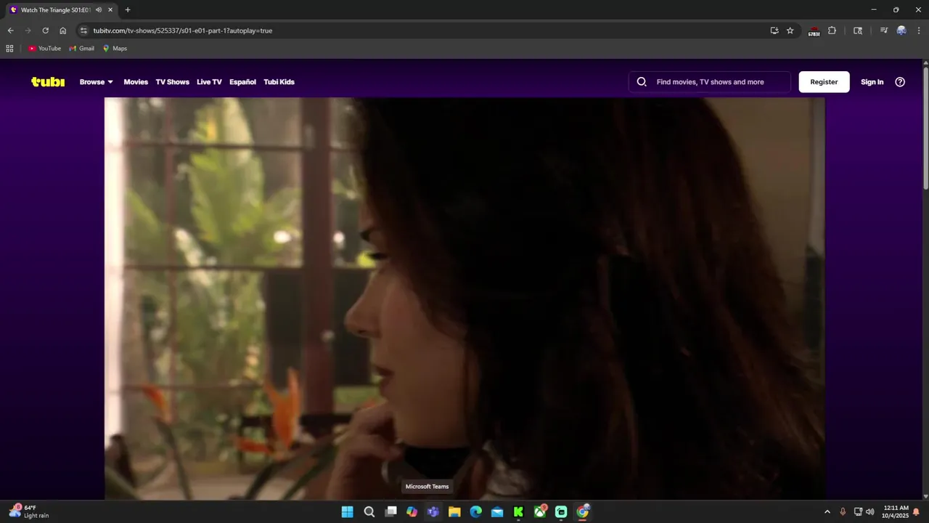Open the red extension with counter badge

pyautogui.click(x=814, y=31)
